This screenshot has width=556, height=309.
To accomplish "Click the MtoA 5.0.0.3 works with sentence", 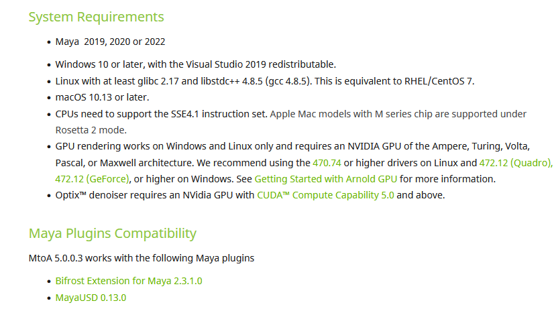I will coord(142,258).
